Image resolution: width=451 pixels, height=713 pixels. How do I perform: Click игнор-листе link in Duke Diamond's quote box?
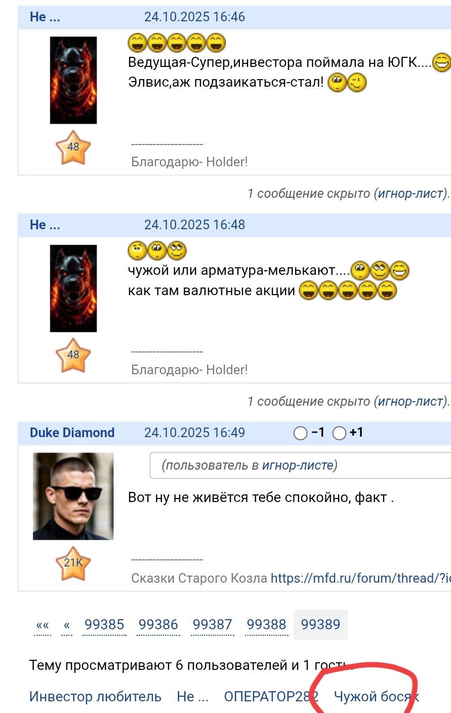(298, 465)
